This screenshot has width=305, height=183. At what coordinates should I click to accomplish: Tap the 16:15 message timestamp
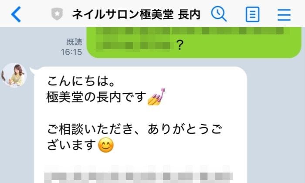[x=71, y=52]
